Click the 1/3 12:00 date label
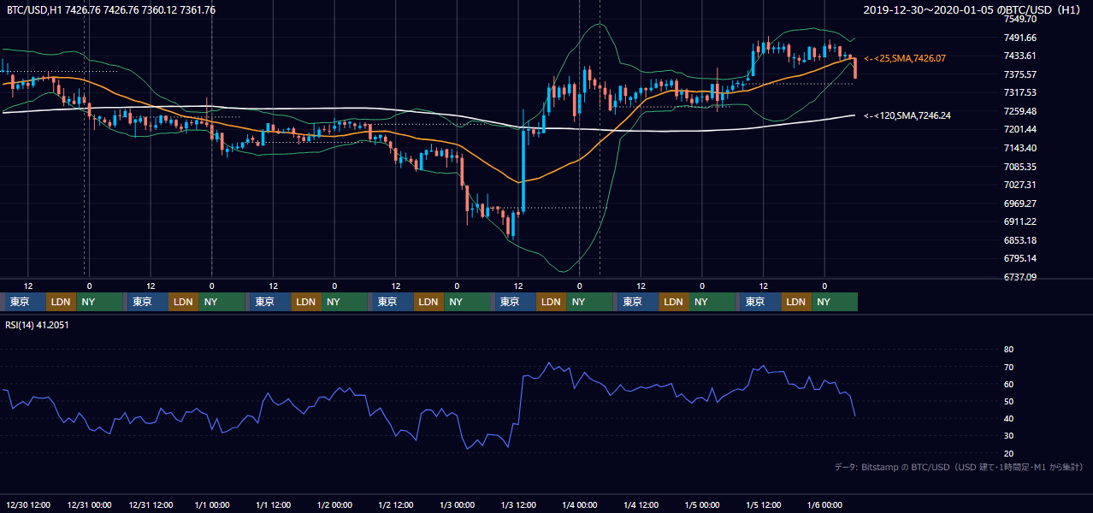1093x513 pixels. [x=520, y=505]
